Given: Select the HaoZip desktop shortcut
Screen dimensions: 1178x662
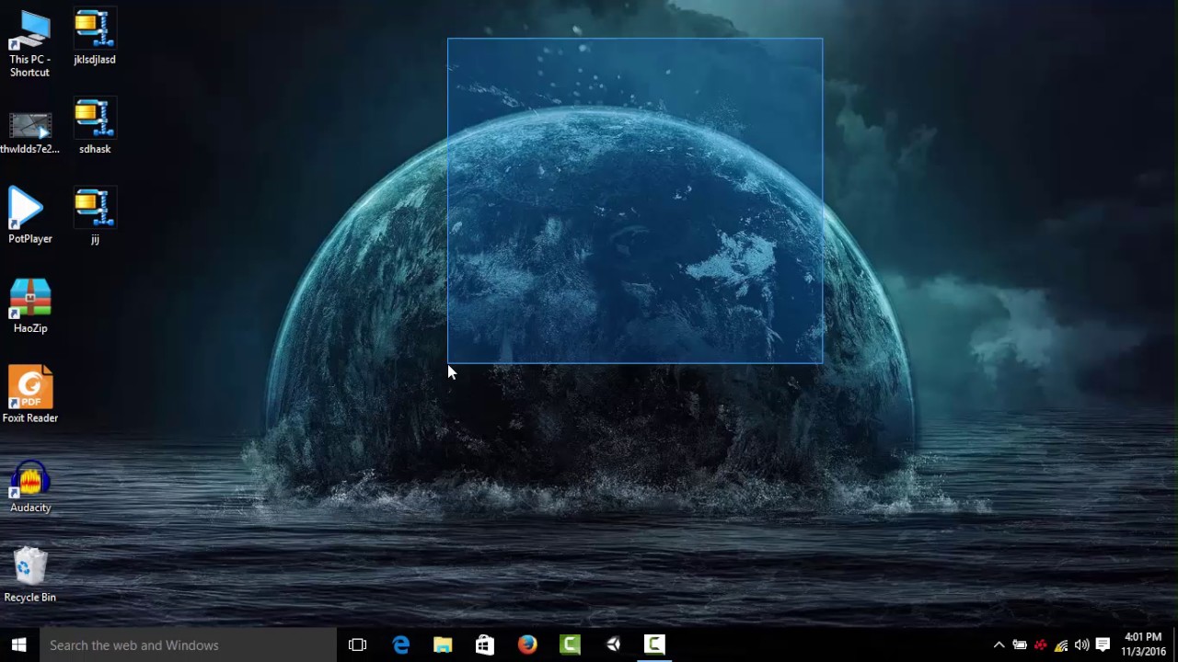Looking at the screenshot, I should coord(29,306).
